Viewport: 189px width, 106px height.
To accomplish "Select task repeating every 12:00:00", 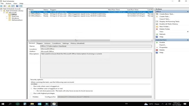I will tap(91, 14).
